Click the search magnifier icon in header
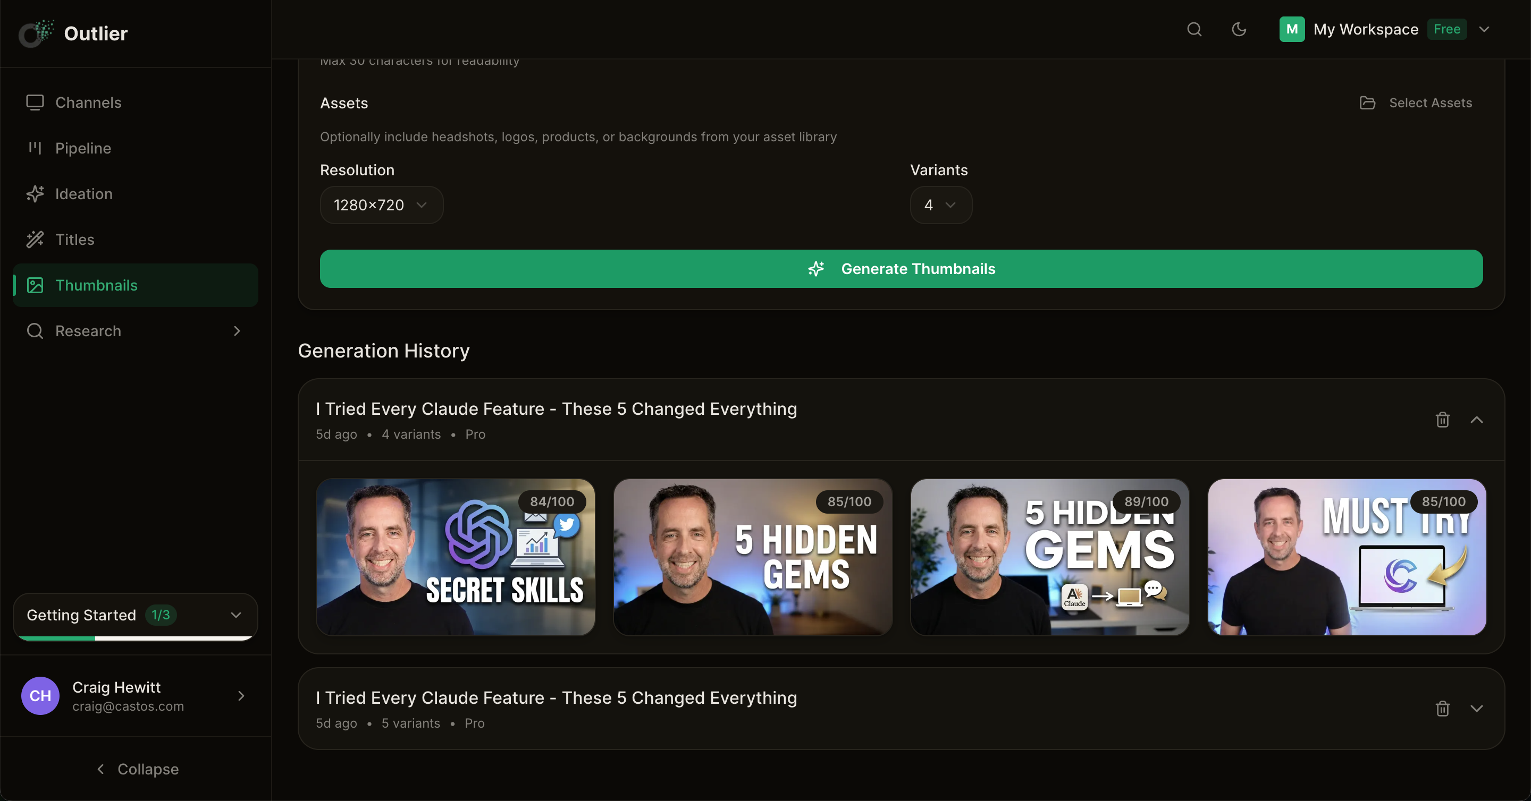The width and height of the screenshot is (1531, 801). click(x=1194, y=29)
